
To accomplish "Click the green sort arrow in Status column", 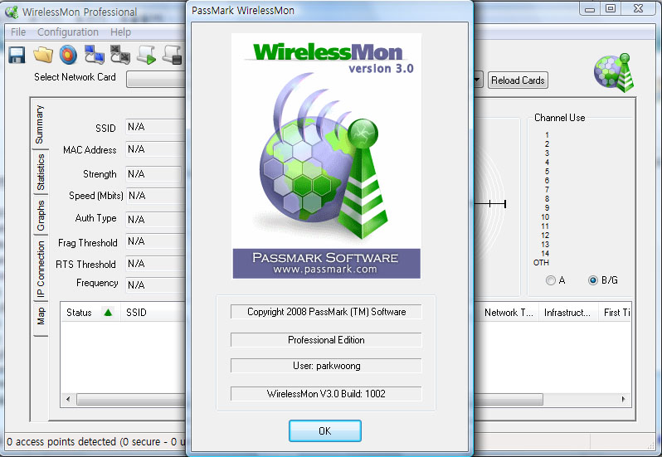I will pyautogui.click(x=108, y=312).
